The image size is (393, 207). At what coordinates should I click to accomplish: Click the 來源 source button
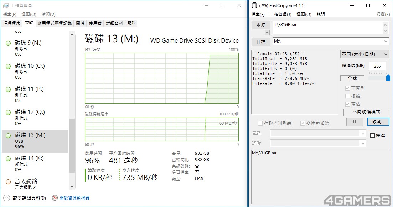[261, 25]
